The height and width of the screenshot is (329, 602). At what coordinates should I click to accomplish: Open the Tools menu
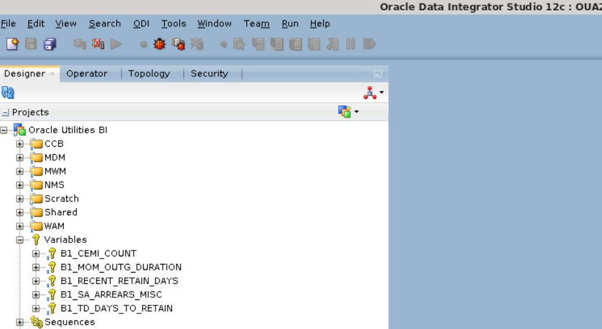click(x=173, y=24)
